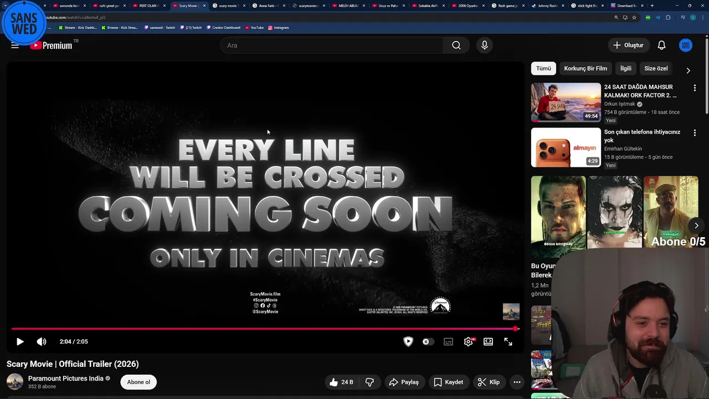Enter fullscreen mode

[508, 342]
